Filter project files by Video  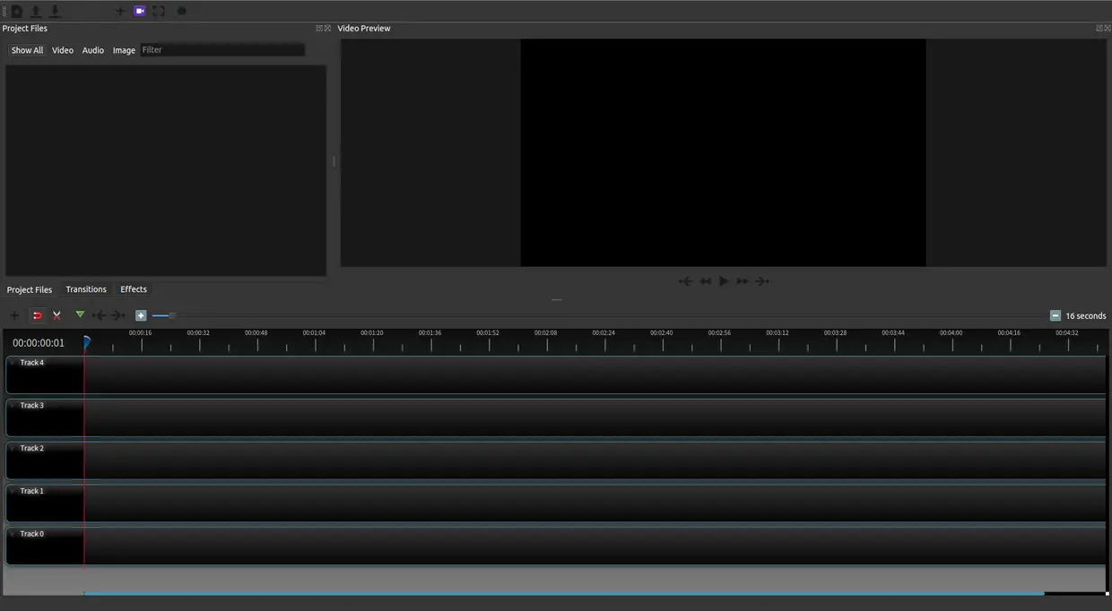63,50
